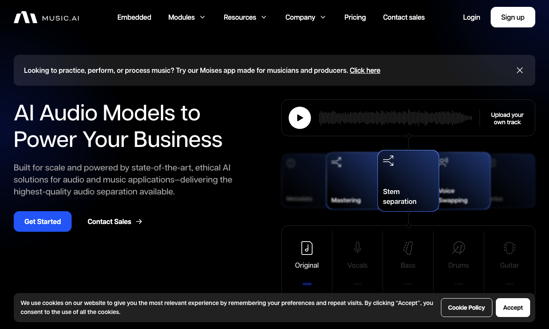Seek within the audio waveform

click(x=396, y=118)
